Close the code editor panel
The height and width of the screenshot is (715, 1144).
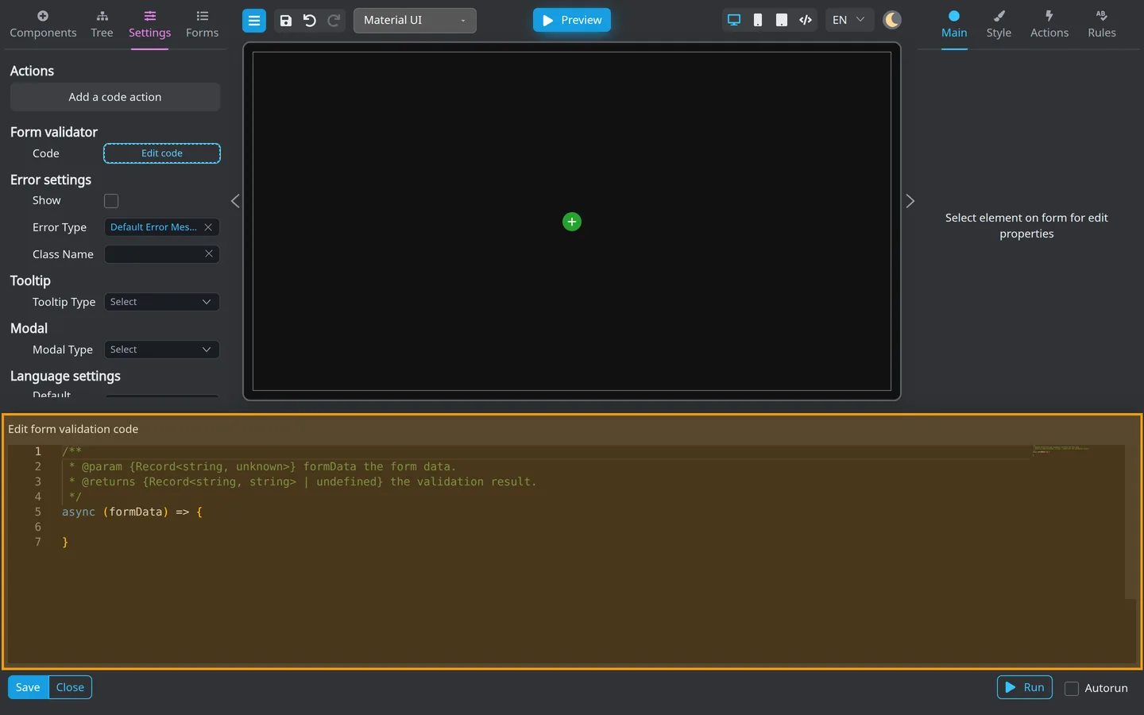(70, 687)
